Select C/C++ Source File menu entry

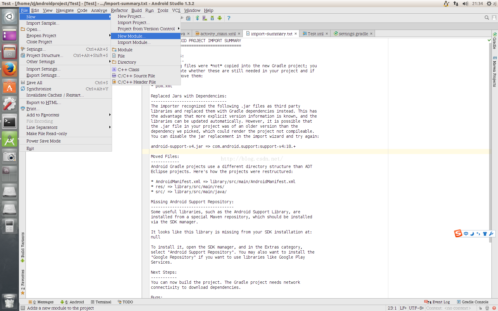[x=146, y=76]
